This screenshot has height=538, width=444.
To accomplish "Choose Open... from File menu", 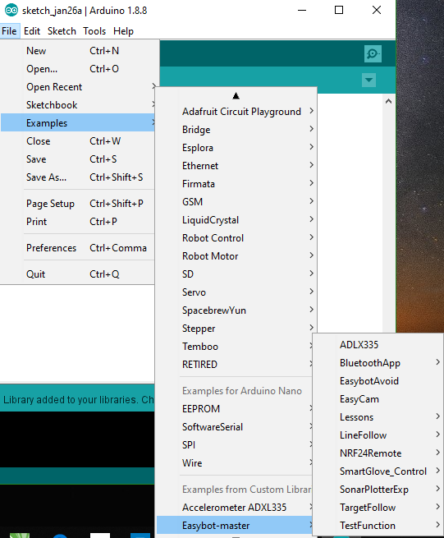I will pyautogui.click(x=78, y=69).
